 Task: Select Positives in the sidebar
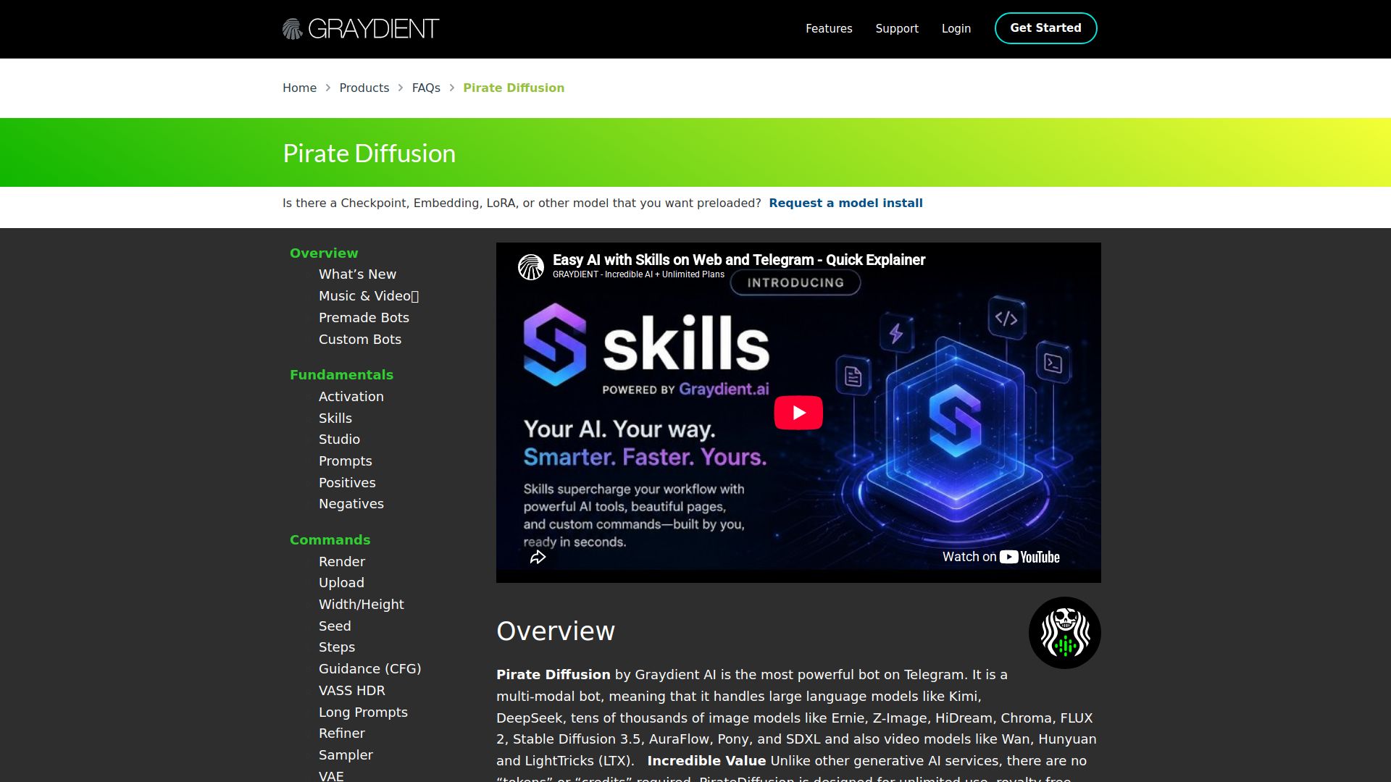(347, 483)
